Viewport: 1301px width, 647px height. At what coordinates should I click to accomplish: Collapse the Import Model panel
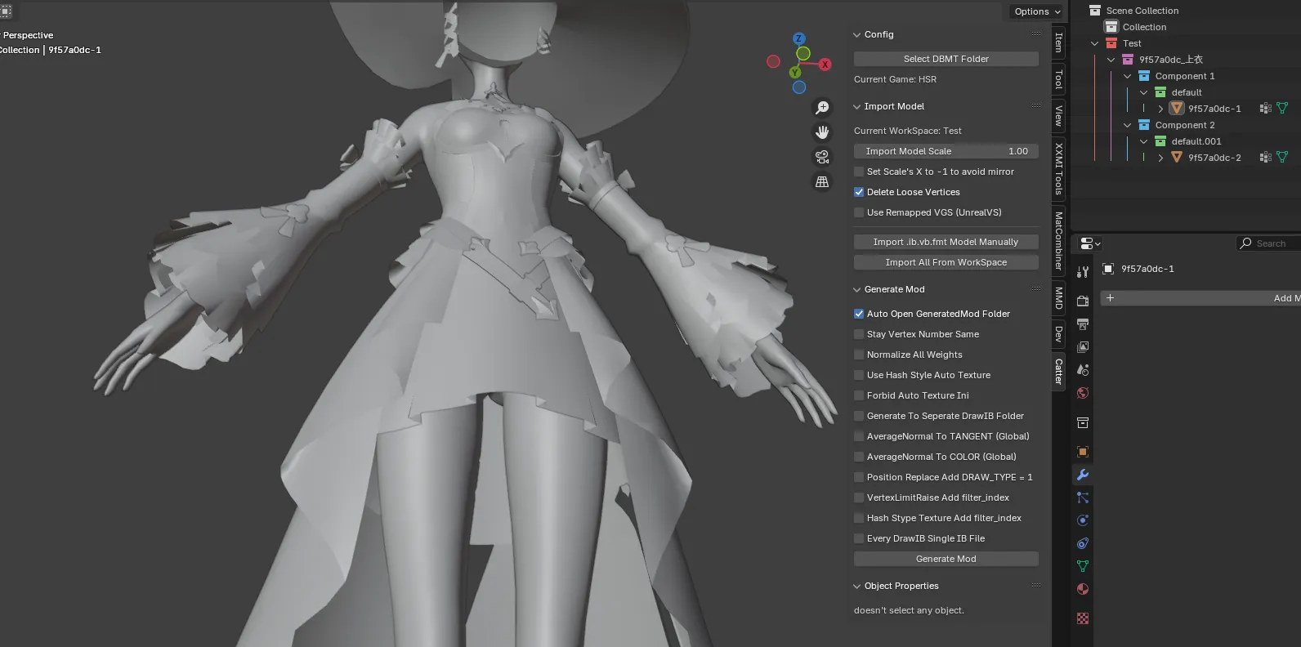tap(856, 107)
